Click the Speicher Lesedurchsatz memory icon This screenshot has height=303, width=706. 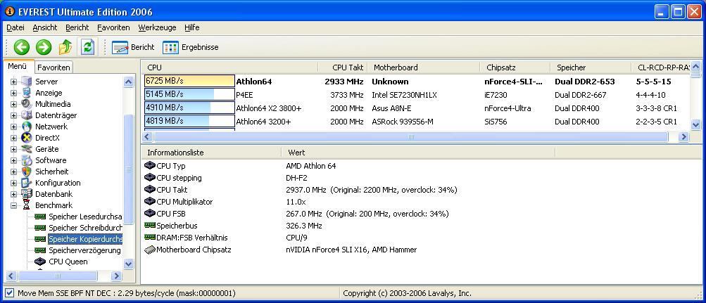tap(40, 217)
